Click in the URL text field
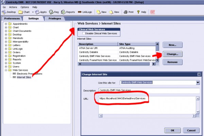204x136 pixels. tap(147, 105)
